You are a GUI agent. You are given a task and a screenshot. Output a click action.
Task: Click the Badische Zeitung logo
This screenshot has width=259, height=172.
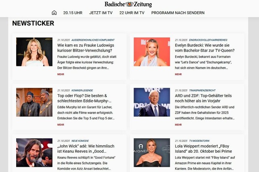tap(128, 4)
